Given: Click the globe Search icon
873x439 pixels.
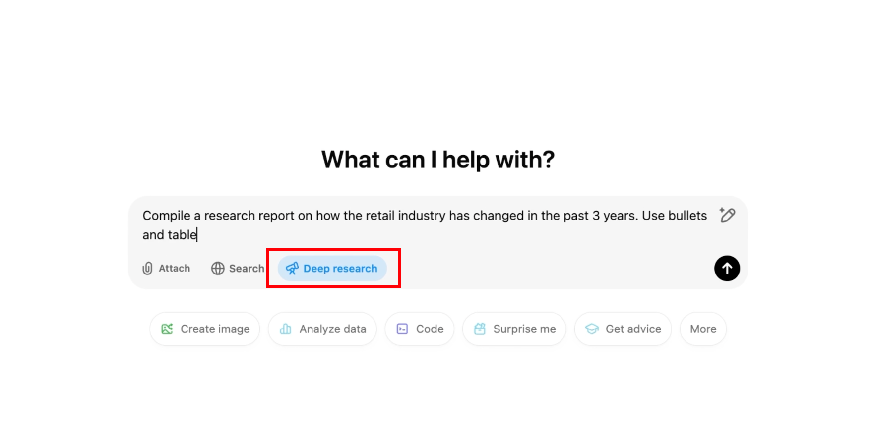Looking at the screenshot, I should click(x=218, y=269).
